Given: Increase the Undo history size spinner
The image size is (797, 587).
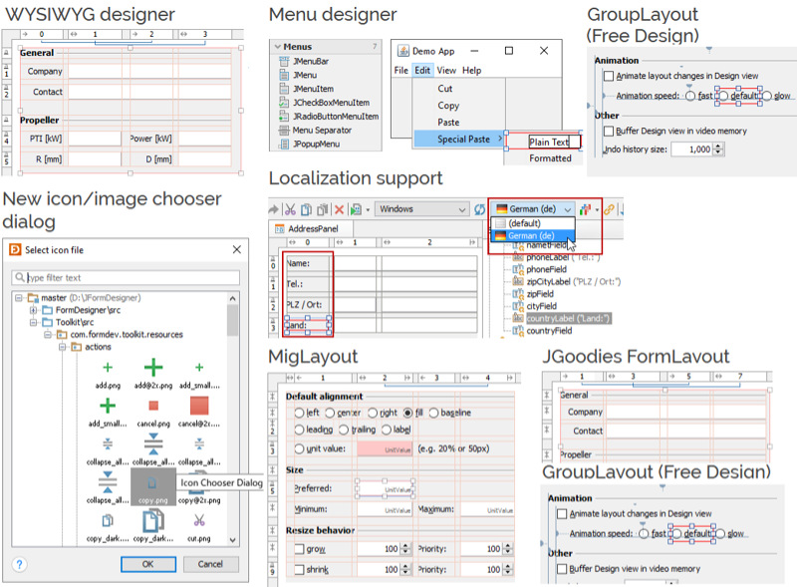Looking at the screenshot, I should pos(718,146).
